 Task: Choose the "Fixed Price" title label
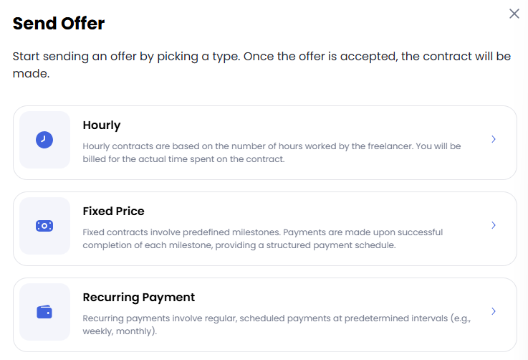pos(113,212)
